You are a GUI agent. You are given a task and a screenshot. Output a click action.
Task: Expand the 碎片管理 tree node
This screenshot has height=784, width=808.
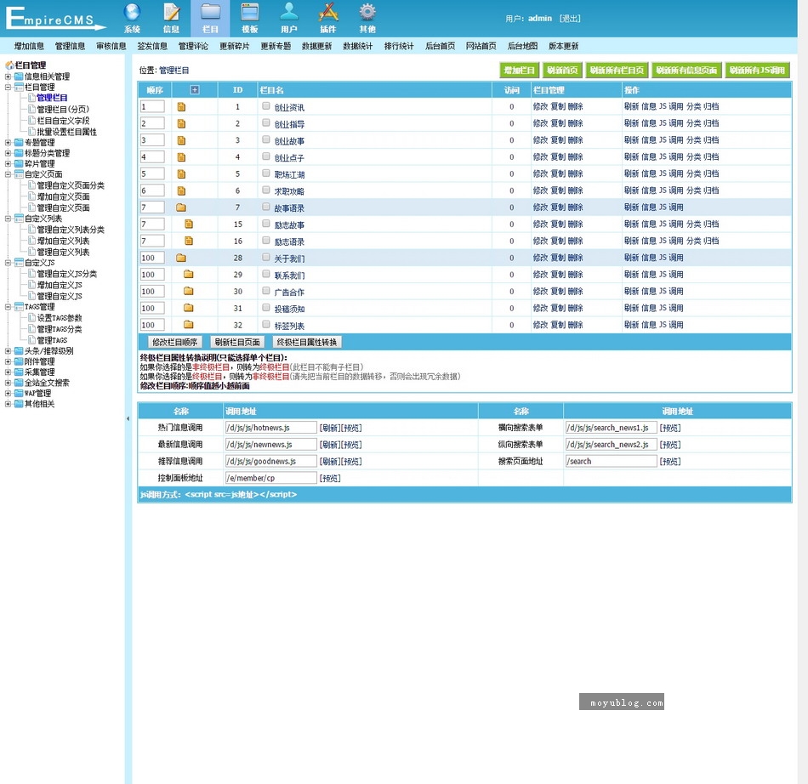(x=8, y=164)
